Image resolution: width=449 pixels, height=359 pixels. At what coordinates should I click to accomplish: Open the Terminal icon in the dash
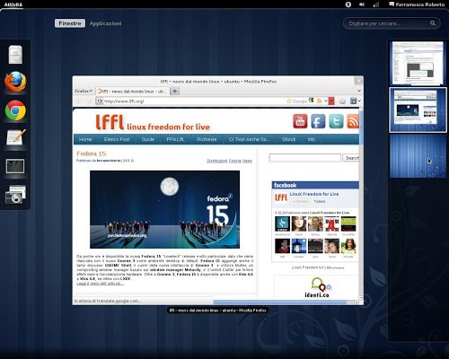pyautogui.click(x=15, y=166)
